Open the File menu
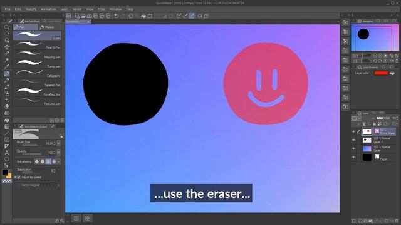Viewport: 401px width, 225px height. click(8, 9)
